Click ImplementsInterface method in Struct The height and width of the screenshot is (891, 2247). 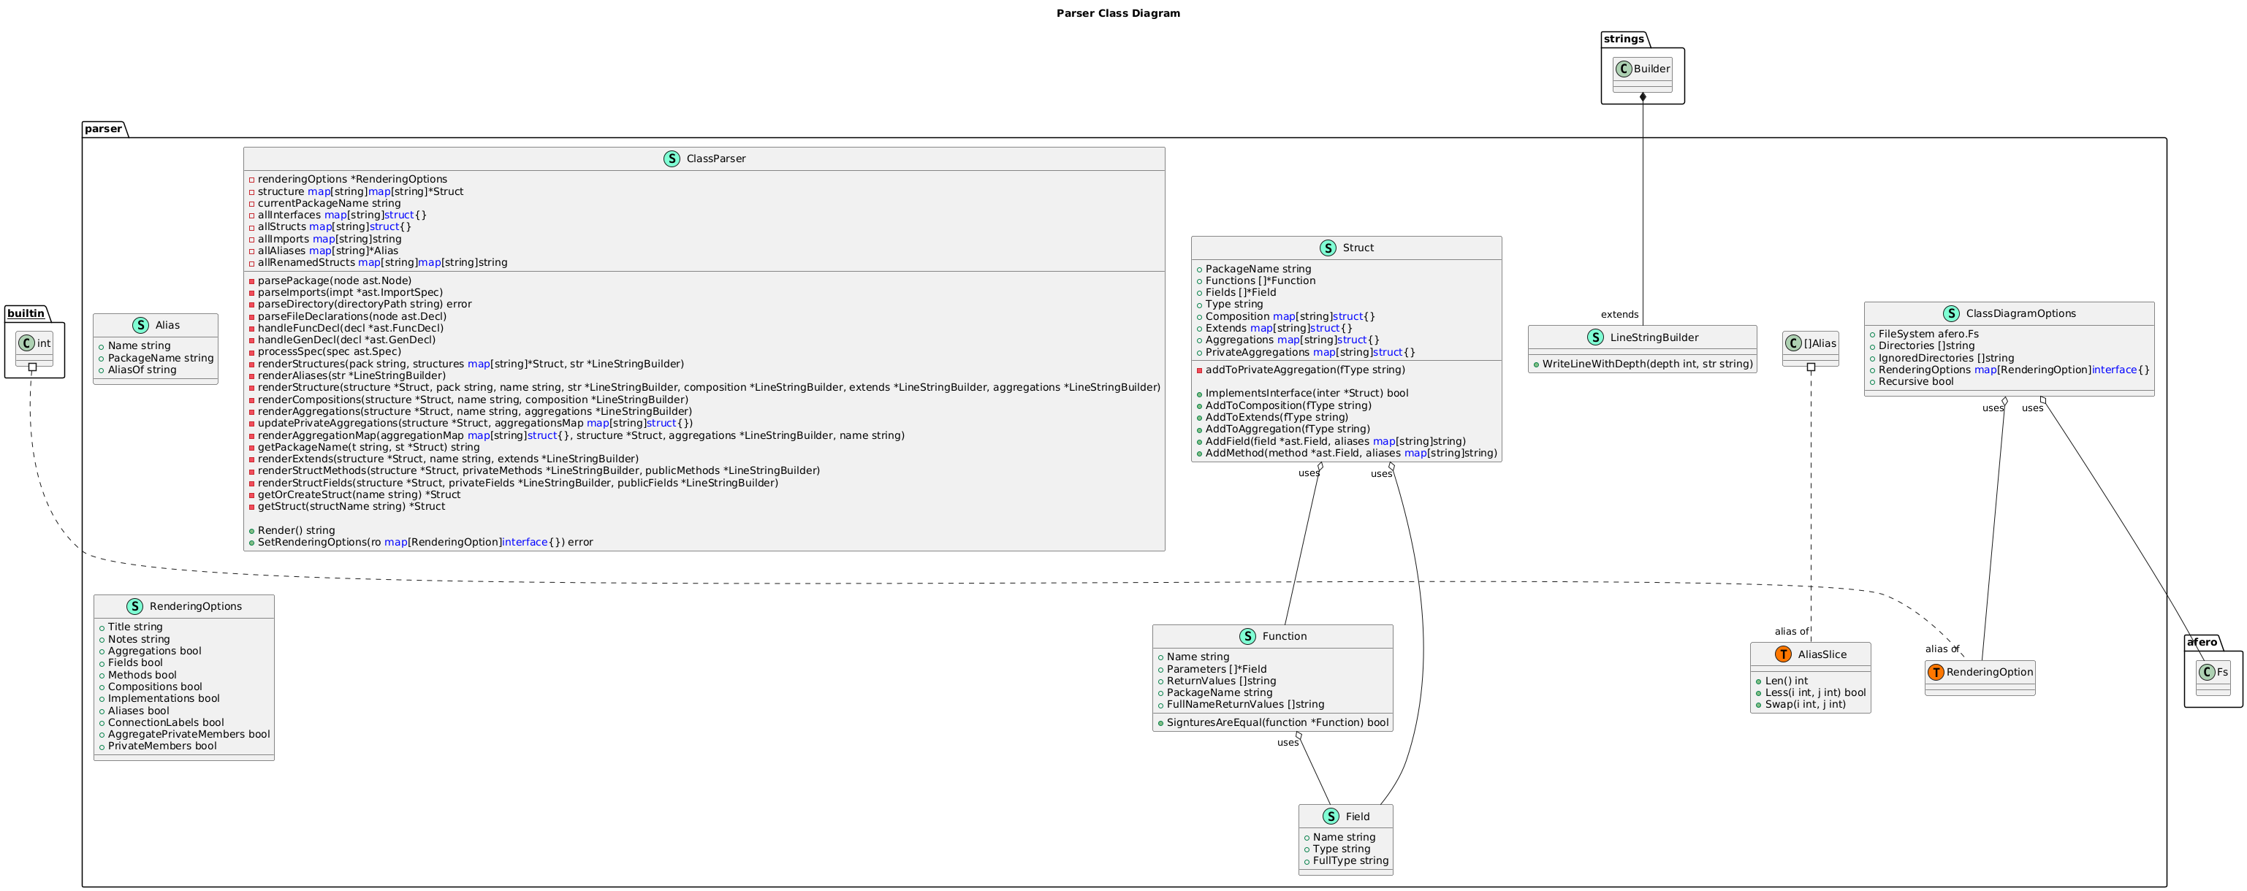click(x=1301, y=393)
